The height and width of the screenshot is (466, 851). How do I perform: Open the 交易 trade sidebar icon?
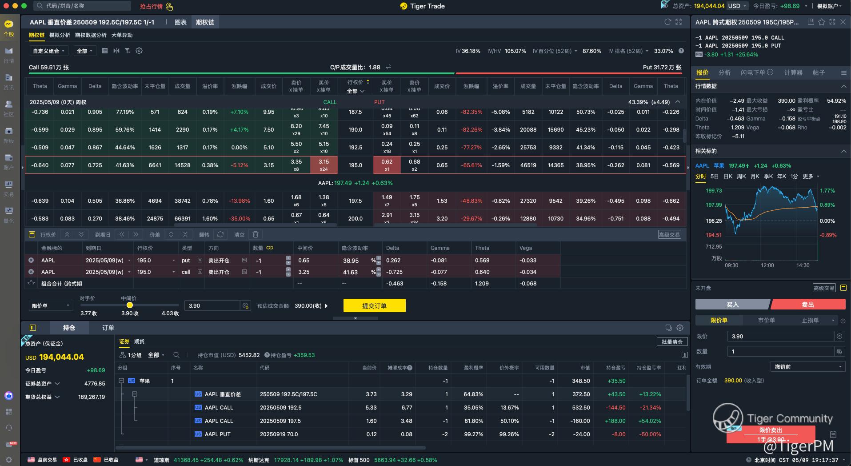coord(9,188)
